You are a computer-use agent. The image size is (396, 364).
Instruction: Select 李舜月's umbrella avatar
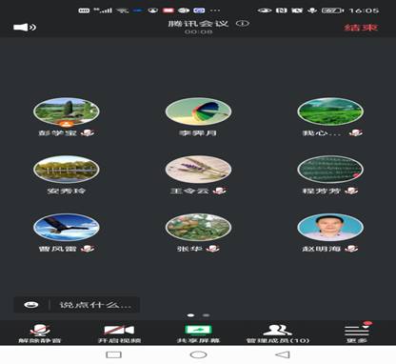coord(198,111)
